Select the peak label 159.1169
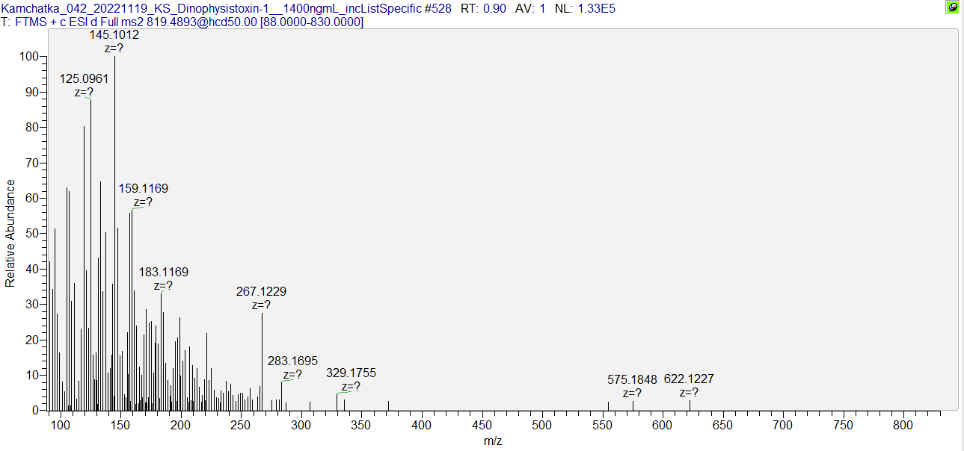This screenshot has height=451, width=964. [143, 189]
